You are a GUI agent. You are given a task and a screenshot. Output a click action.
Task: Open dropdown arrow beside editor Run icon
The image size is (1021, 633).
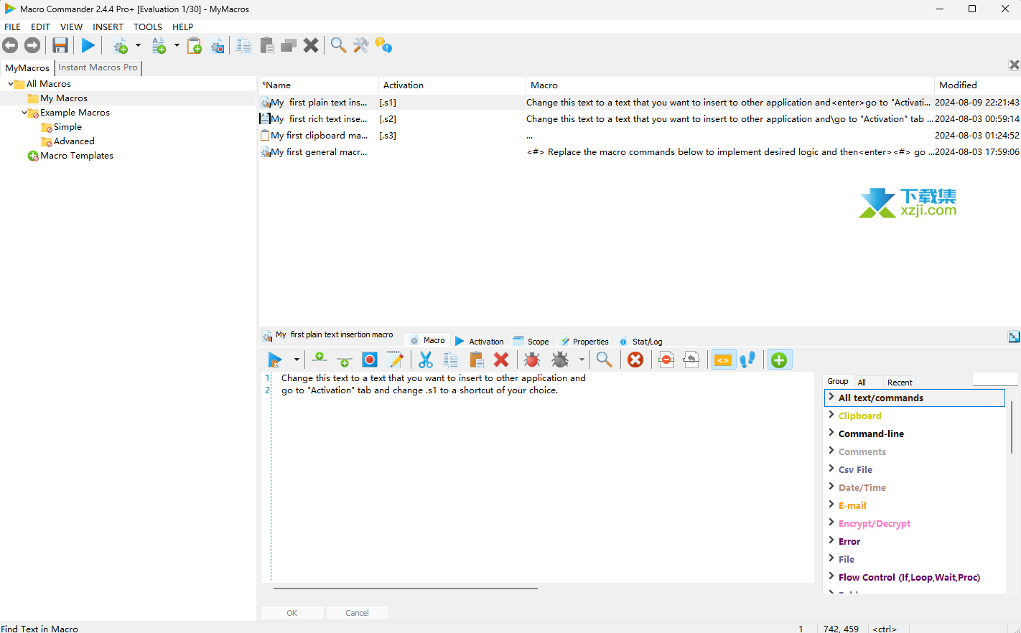click(x=297, y=360)
